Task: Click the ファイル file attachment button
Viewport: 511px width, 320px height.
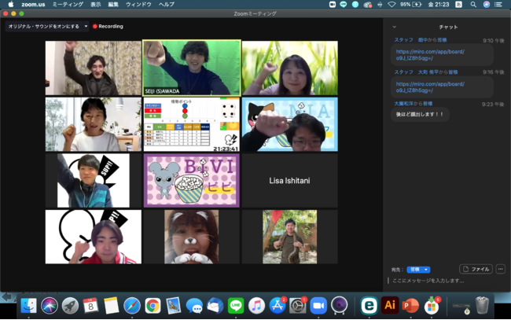Action: pos(476,269)
